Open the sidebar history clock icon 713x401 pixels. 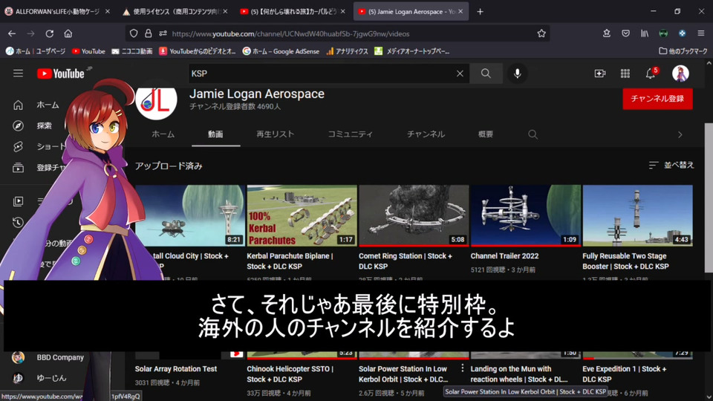(x=18, y=222)
